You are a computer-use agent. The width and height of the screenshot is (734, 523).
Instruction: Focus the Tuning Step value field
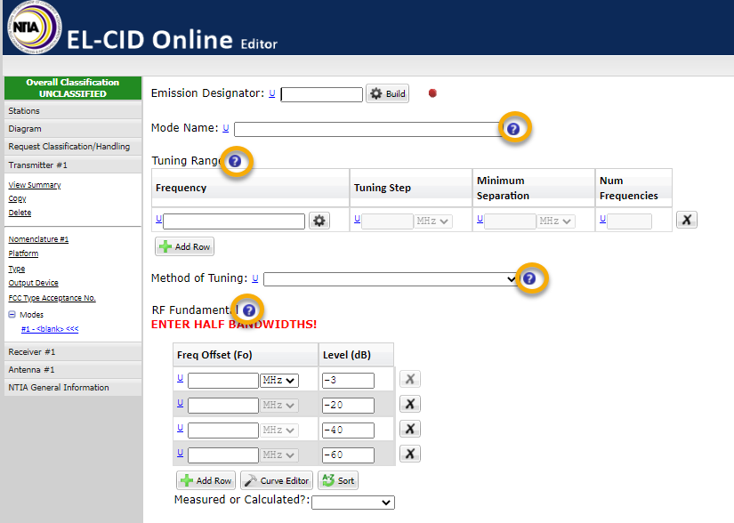(388, 221)
